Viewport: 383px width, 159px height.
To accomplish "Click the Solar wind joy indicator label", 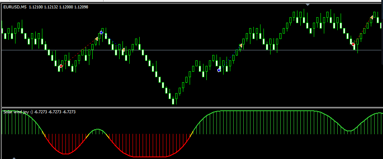I will 18,112.
